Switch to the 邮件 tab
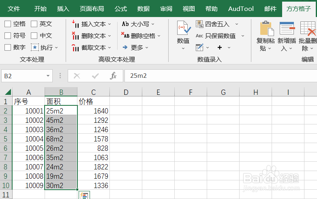 click(270, 9)
